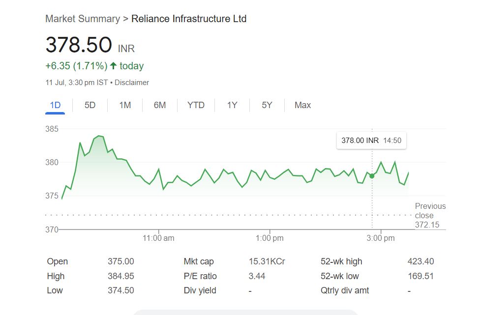The width and height of the screenshot is (479, 315).
Task: Show the 1M price chart
Action: tap(125, 105)
